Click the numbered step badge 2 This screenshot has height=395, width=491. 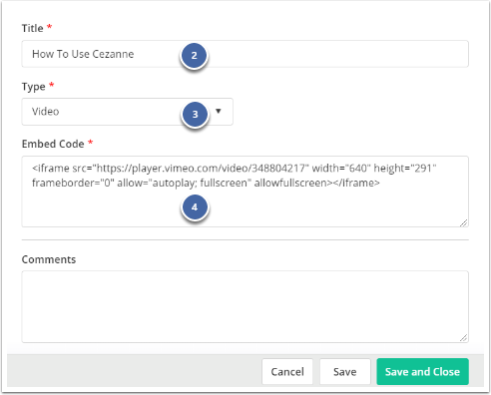point(194,55)
